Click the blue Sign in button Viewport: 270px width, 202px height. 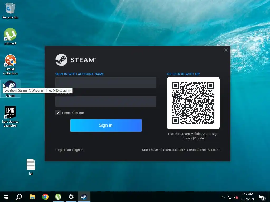tap(106, 125)
